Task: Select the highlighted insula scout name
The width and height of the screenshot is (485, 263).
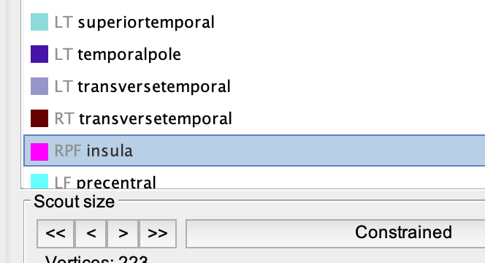Action: click(x=110, y=150)
